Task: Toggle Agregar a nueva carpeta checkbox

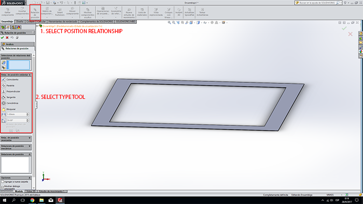Action: point(3,182)
